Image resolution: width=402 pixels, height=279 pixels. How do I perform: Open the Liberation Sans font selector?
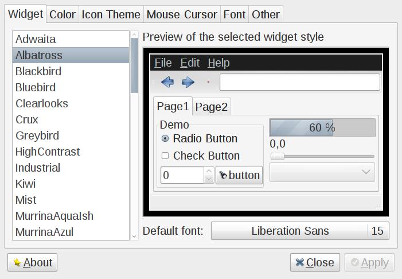(x=300, y=231)
